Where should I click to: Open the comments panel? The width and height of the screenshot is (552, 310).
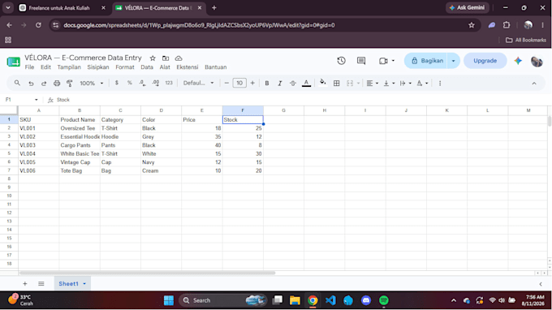tap(361, 61)
